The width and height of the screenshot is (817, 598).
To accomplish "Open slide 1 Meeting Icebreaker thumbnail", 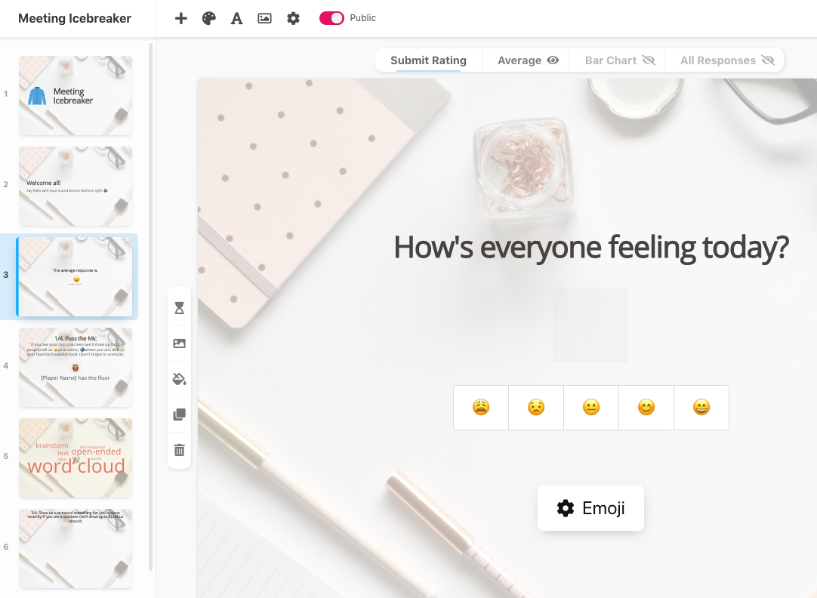I will click(76, 96).
